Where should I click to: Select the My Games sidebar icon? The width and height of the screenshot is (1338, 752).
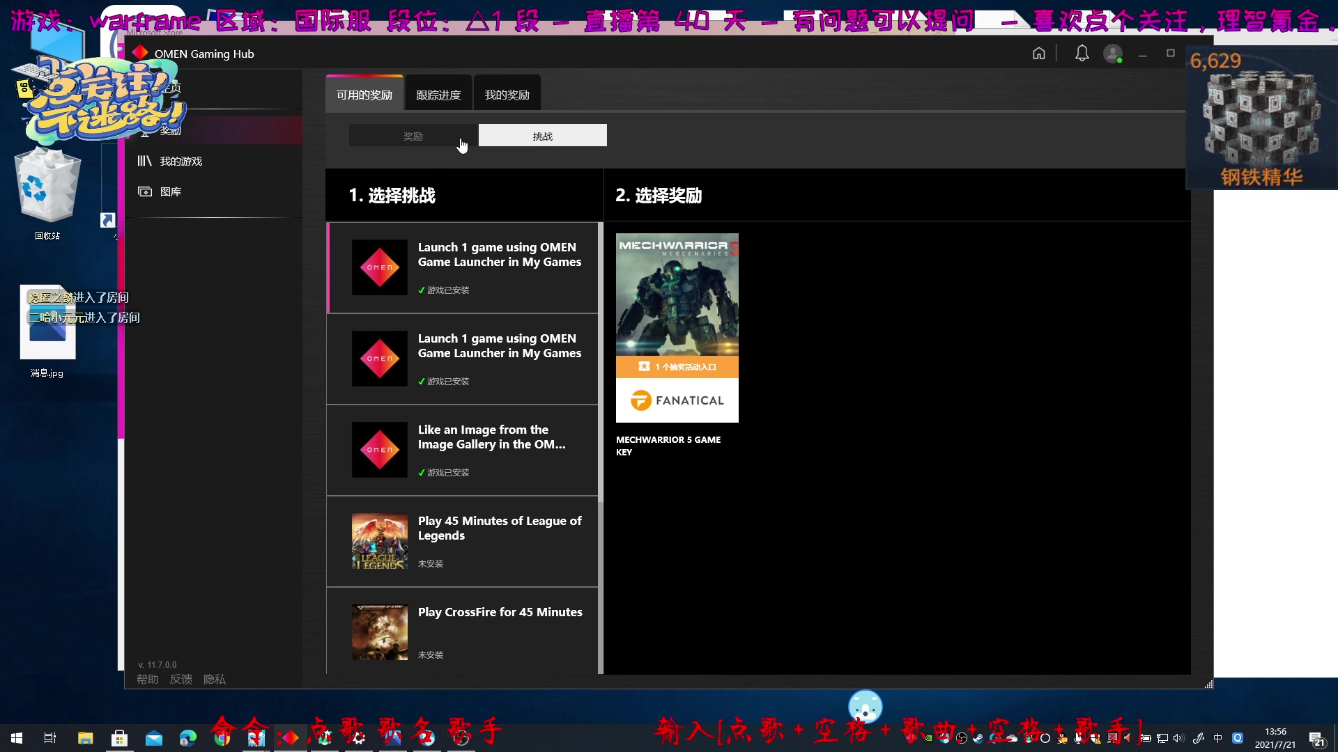[x=144, y=161]
